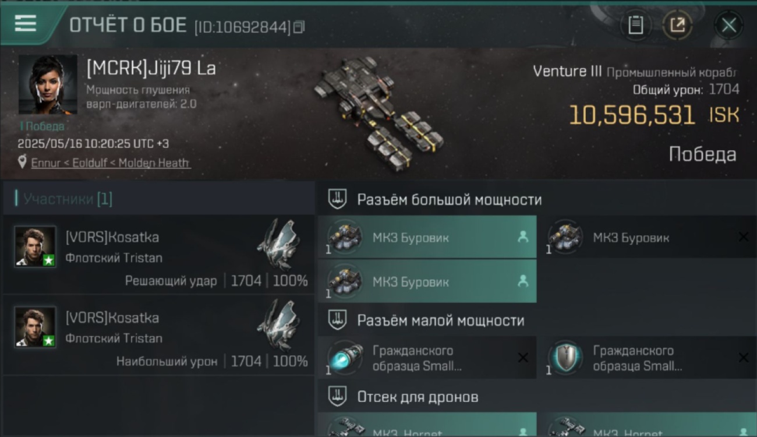Image resolution: width=757 pixels, height=437 pixels.
Task: Click the Разъём малой мощности section header
Action: [441, 320]
